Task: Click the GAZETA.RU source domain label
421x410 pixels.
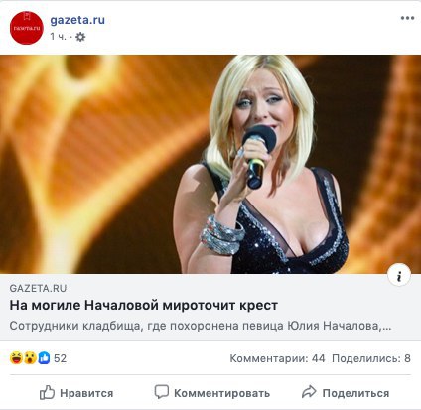Action: point(38,288)
